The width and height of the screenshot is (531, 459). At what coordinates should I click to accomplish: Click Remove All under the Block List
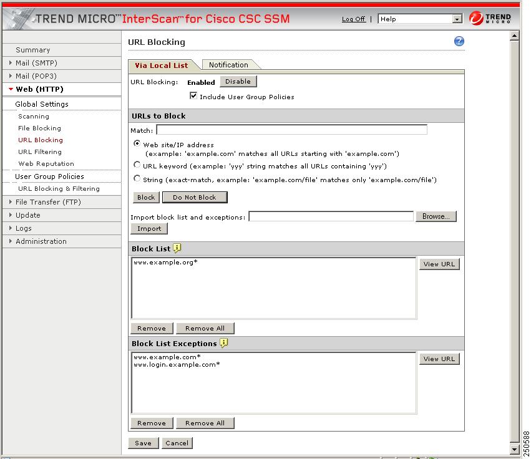pyautogui.click(x=205, y=328)
